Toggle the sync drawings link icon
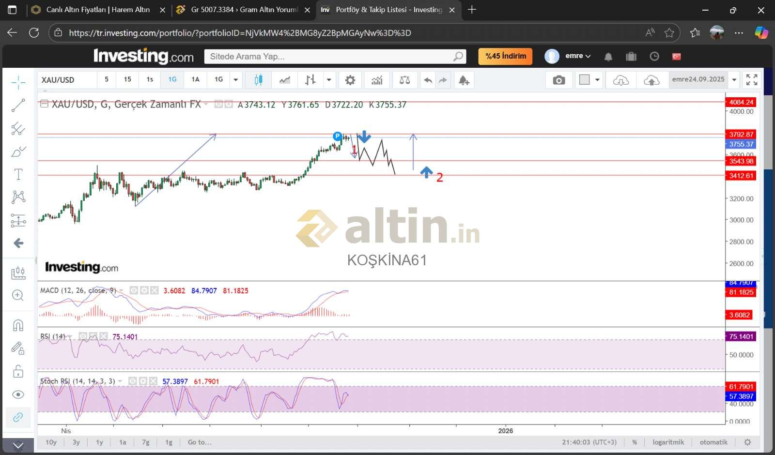 18,417
